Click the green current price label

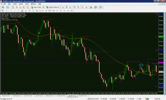(161, 36)
